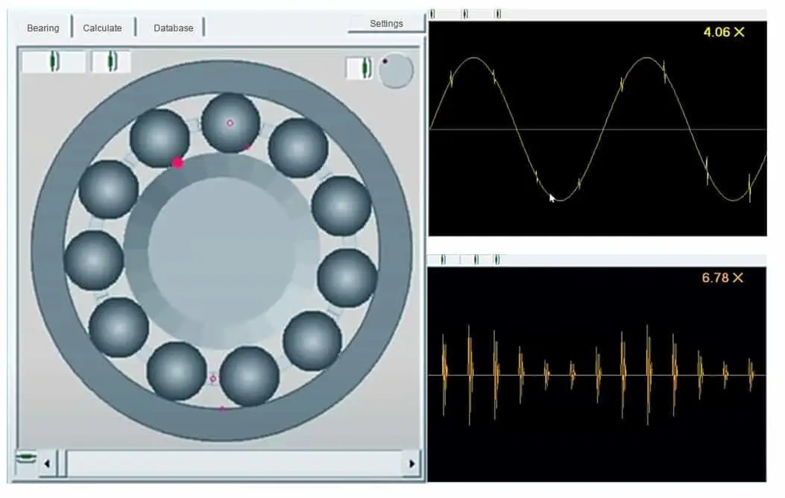Open the Bearing tab

(x=42, y=28)
